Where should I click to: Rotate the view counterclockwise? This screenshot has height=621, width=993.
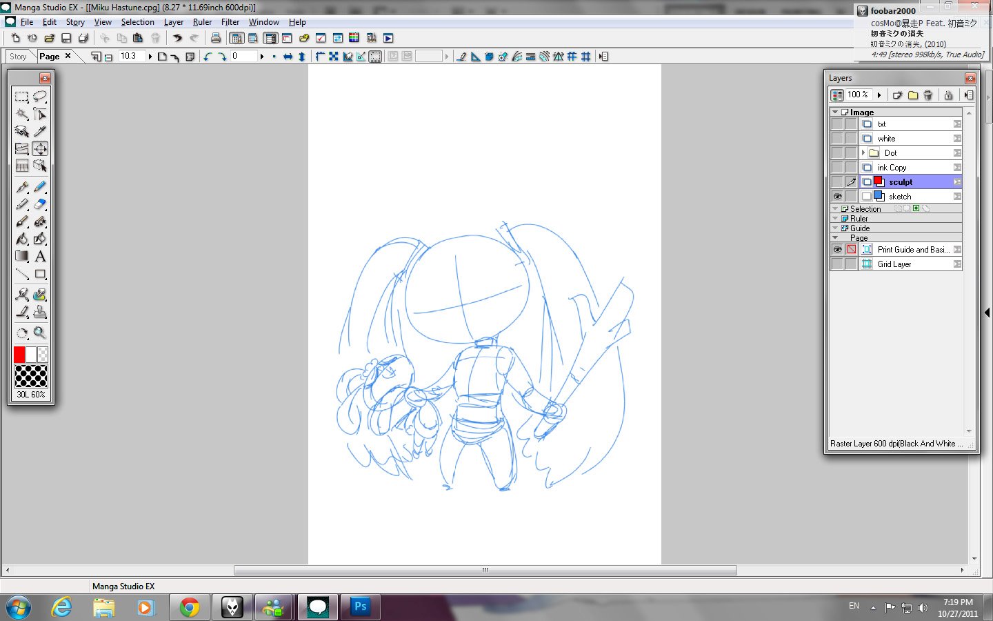[208, 57]
